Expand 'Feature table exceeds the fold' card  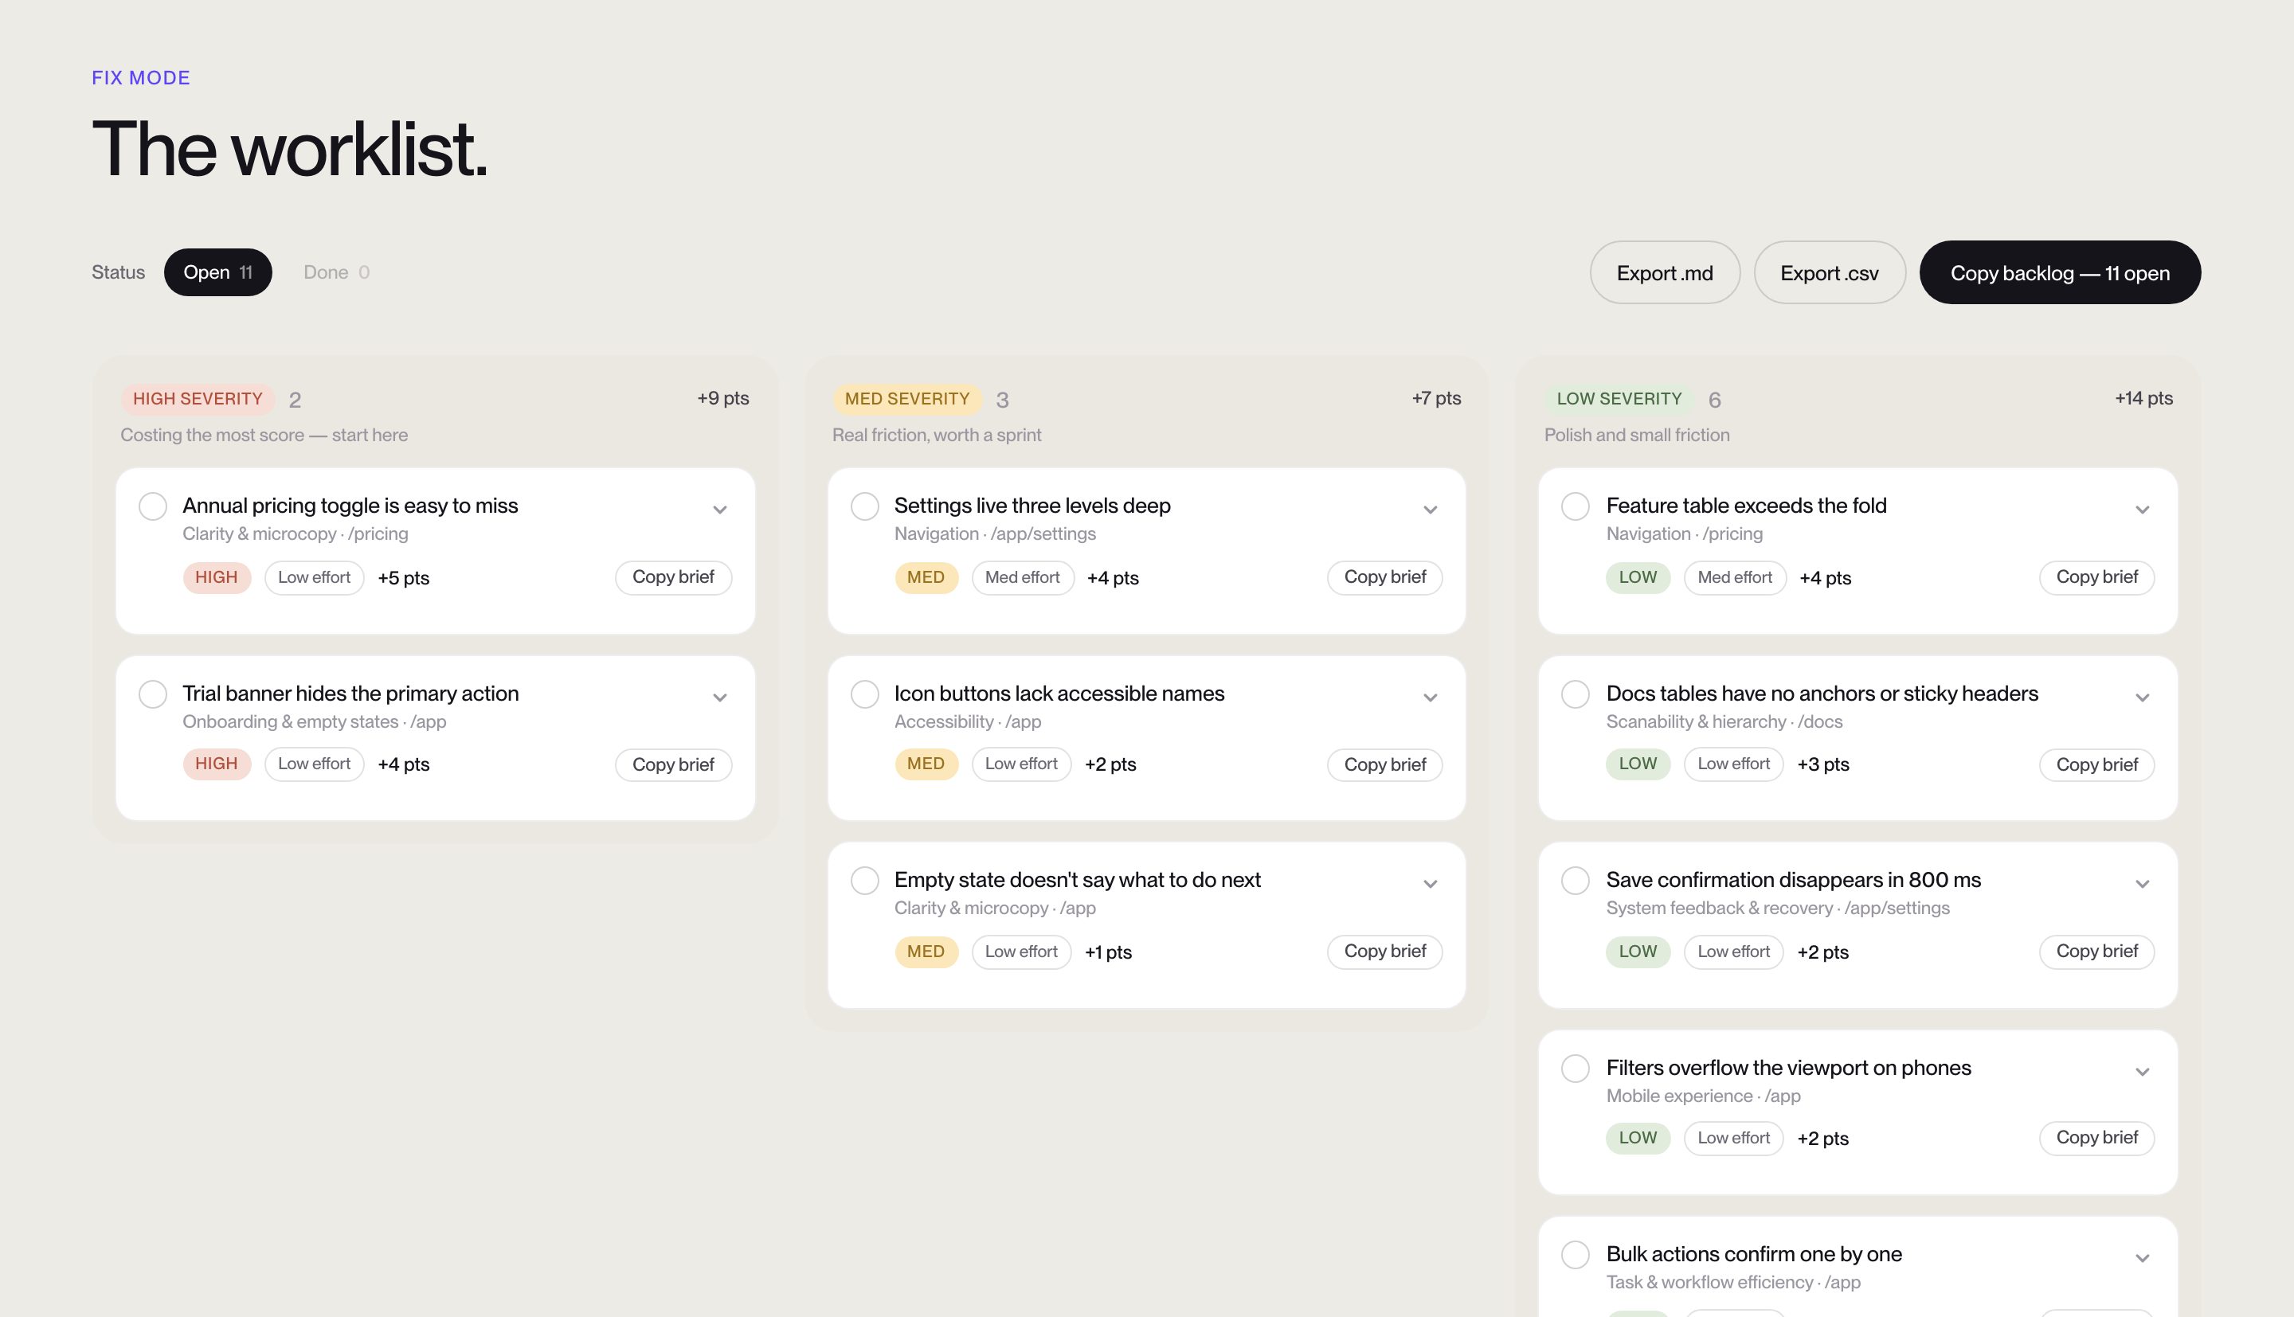pos(2142,510)
